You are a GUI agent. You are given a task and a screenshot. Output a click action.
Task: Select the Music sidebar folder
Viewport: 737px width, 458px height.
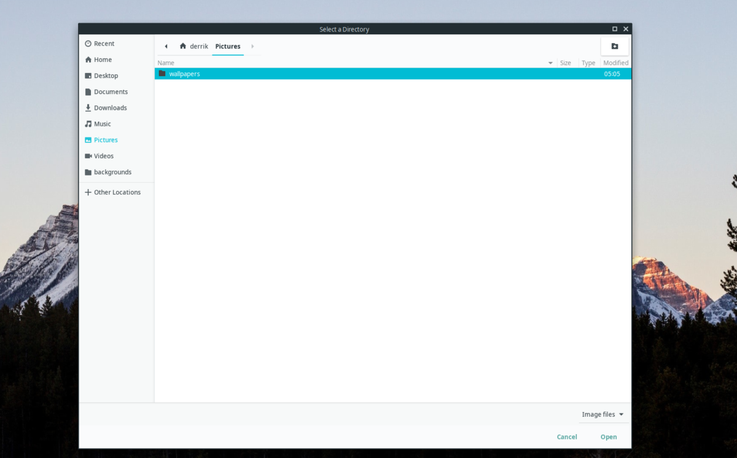click(x=102, y=123)
